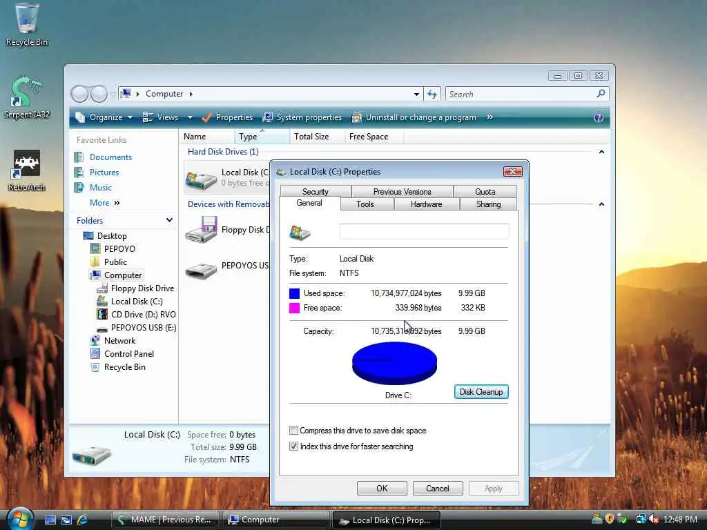The height and width of the screenshot is (530, 707).
Task: Select PEPOYO user folder in tree
Action: coord(119,248)
